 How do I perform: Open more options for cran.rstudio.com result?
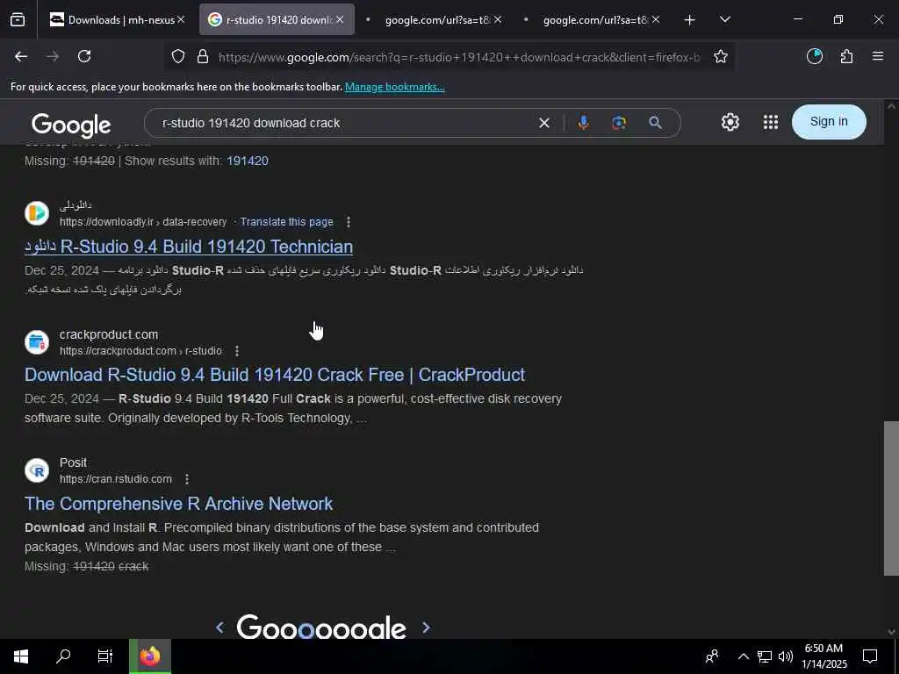click(187, 478)
